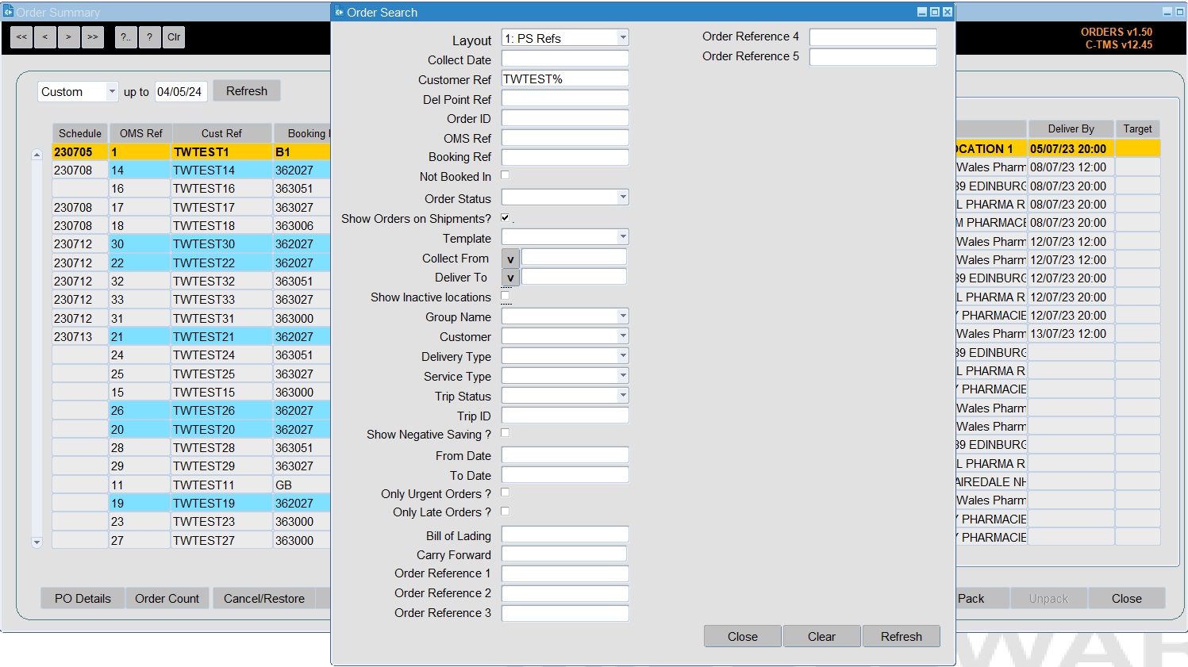Image resolution: width=1188 pixels, height=667 pixels.
Task: Click the previous record < button
Action: (x=45, y=37)
